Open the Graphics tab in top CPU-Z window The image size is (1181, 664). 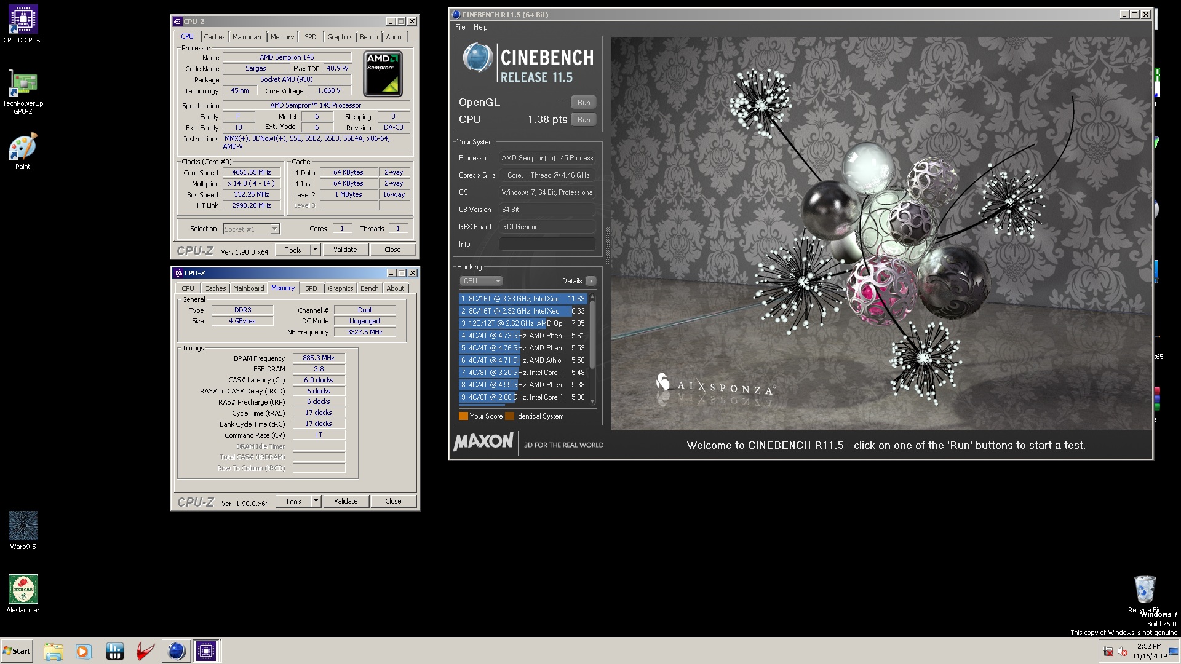pos(340,37)
